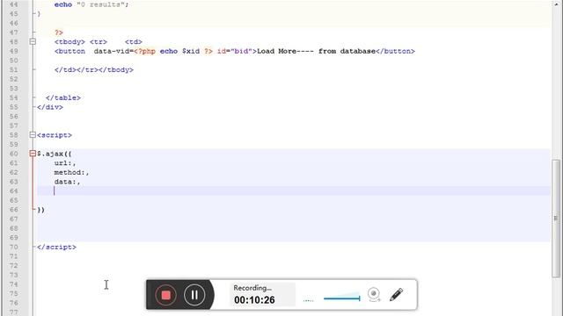Collapse the $.ajax fold at line 60
The image size is (563, 316).
(33, 154)
